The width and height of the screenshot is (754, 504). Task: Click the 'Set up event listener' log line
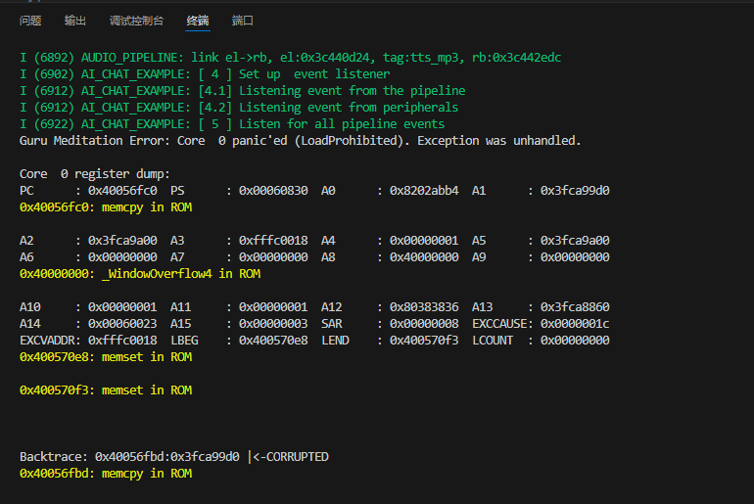(204, 74)
